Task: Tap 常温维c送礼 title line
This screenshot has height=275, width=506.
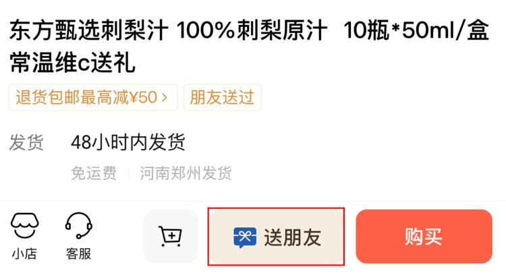Action: click(72, 63)
